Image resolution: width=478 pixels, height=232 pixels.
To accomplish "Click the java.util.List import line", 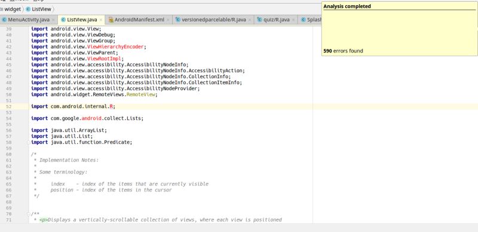I will [62, 136].
